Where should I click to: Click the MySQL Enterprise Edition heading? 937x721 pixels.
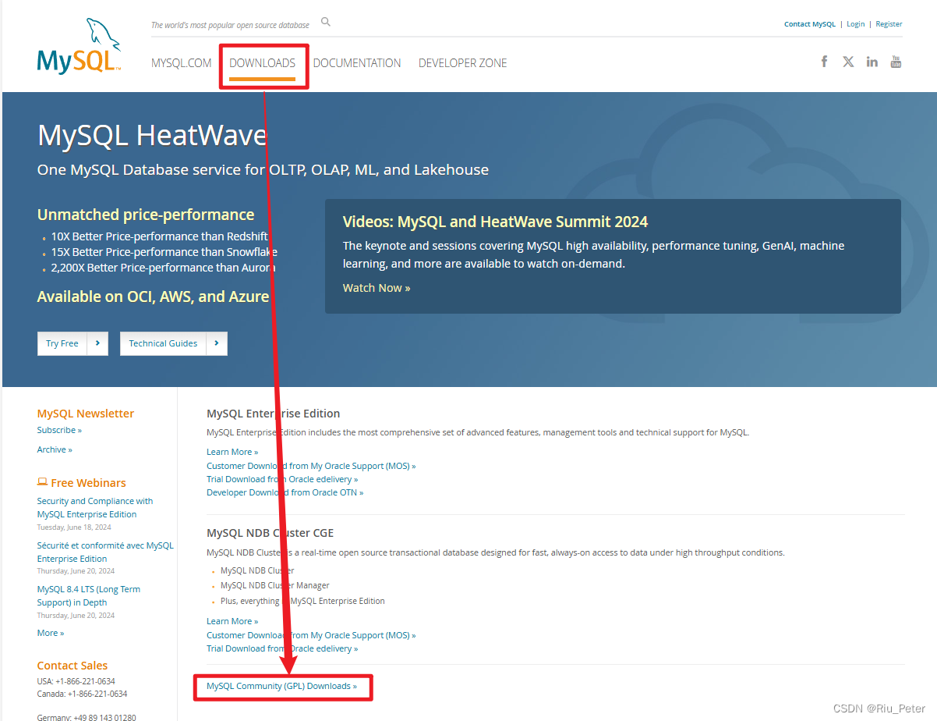(x=274, y=414)
